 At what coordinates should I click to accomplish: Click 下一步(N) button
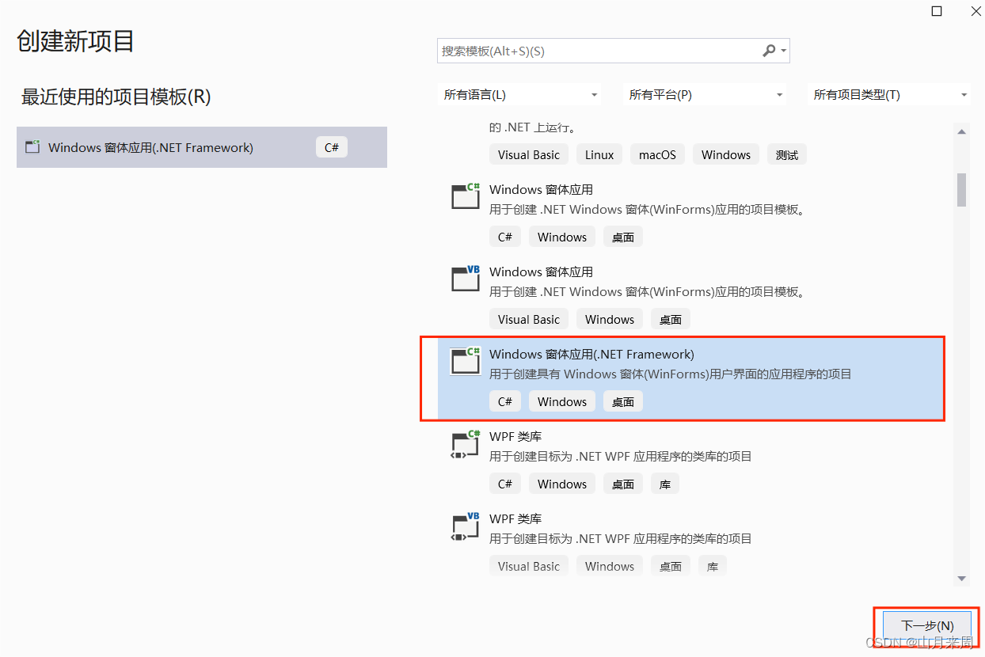[x=926, y=625]
